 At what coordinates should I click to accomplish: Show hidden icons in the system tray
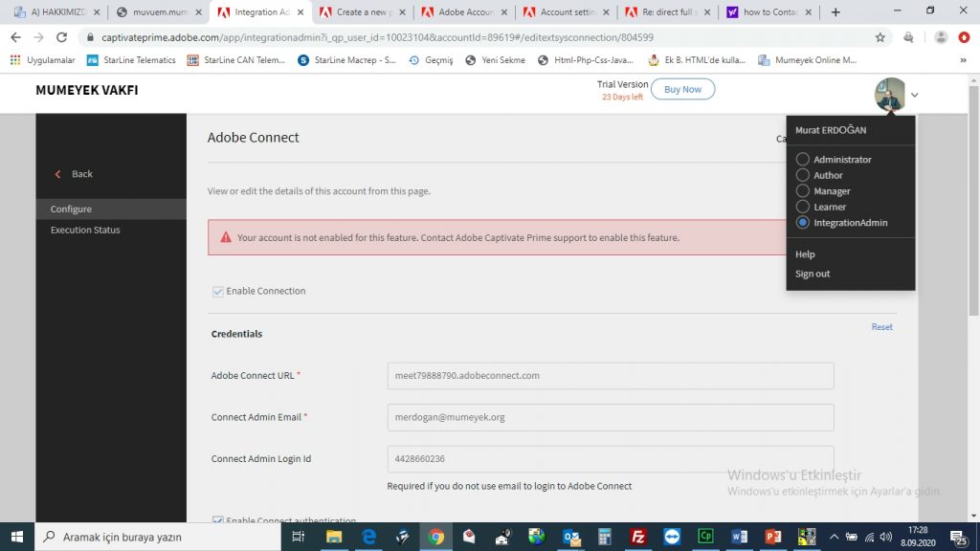[835, 537]
